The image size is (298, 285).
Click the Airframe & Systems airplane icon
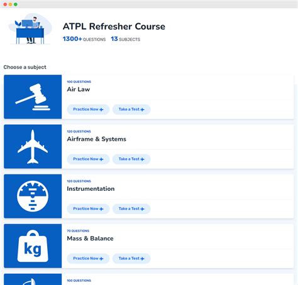tap(33, 146)
